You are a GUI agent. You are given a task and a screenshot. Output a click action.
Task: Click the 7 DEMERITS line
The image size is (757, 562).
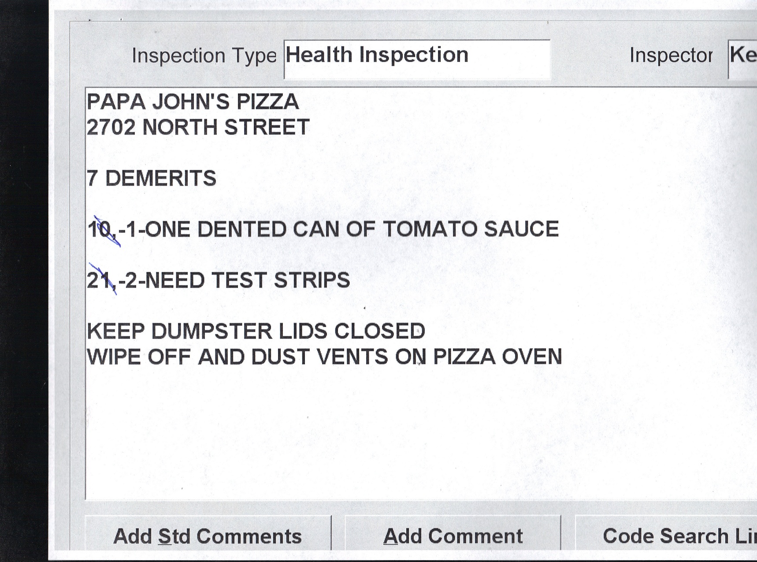152,179
